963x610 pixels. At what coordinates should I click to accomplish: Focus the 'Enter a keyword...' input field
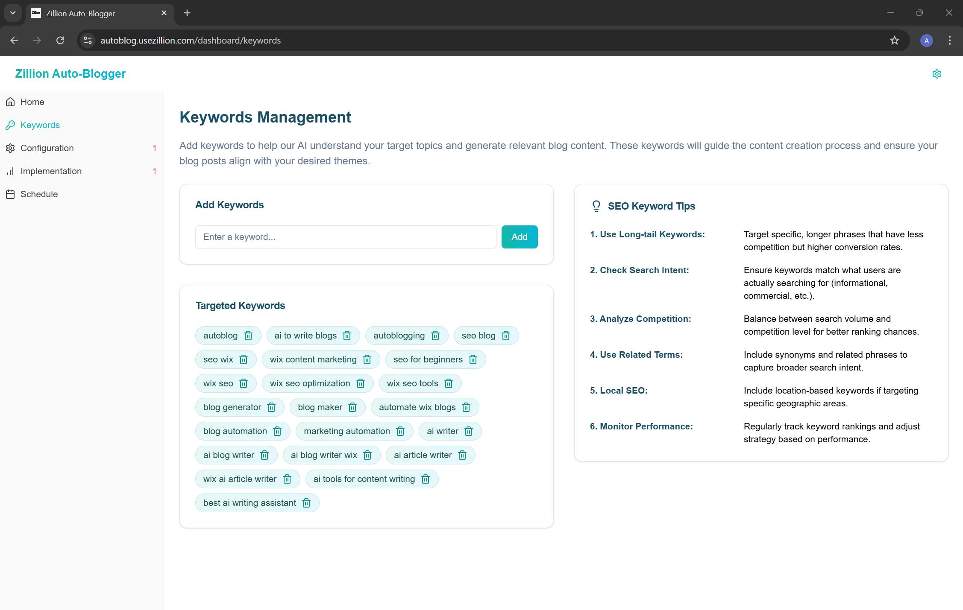coord(346,237)
